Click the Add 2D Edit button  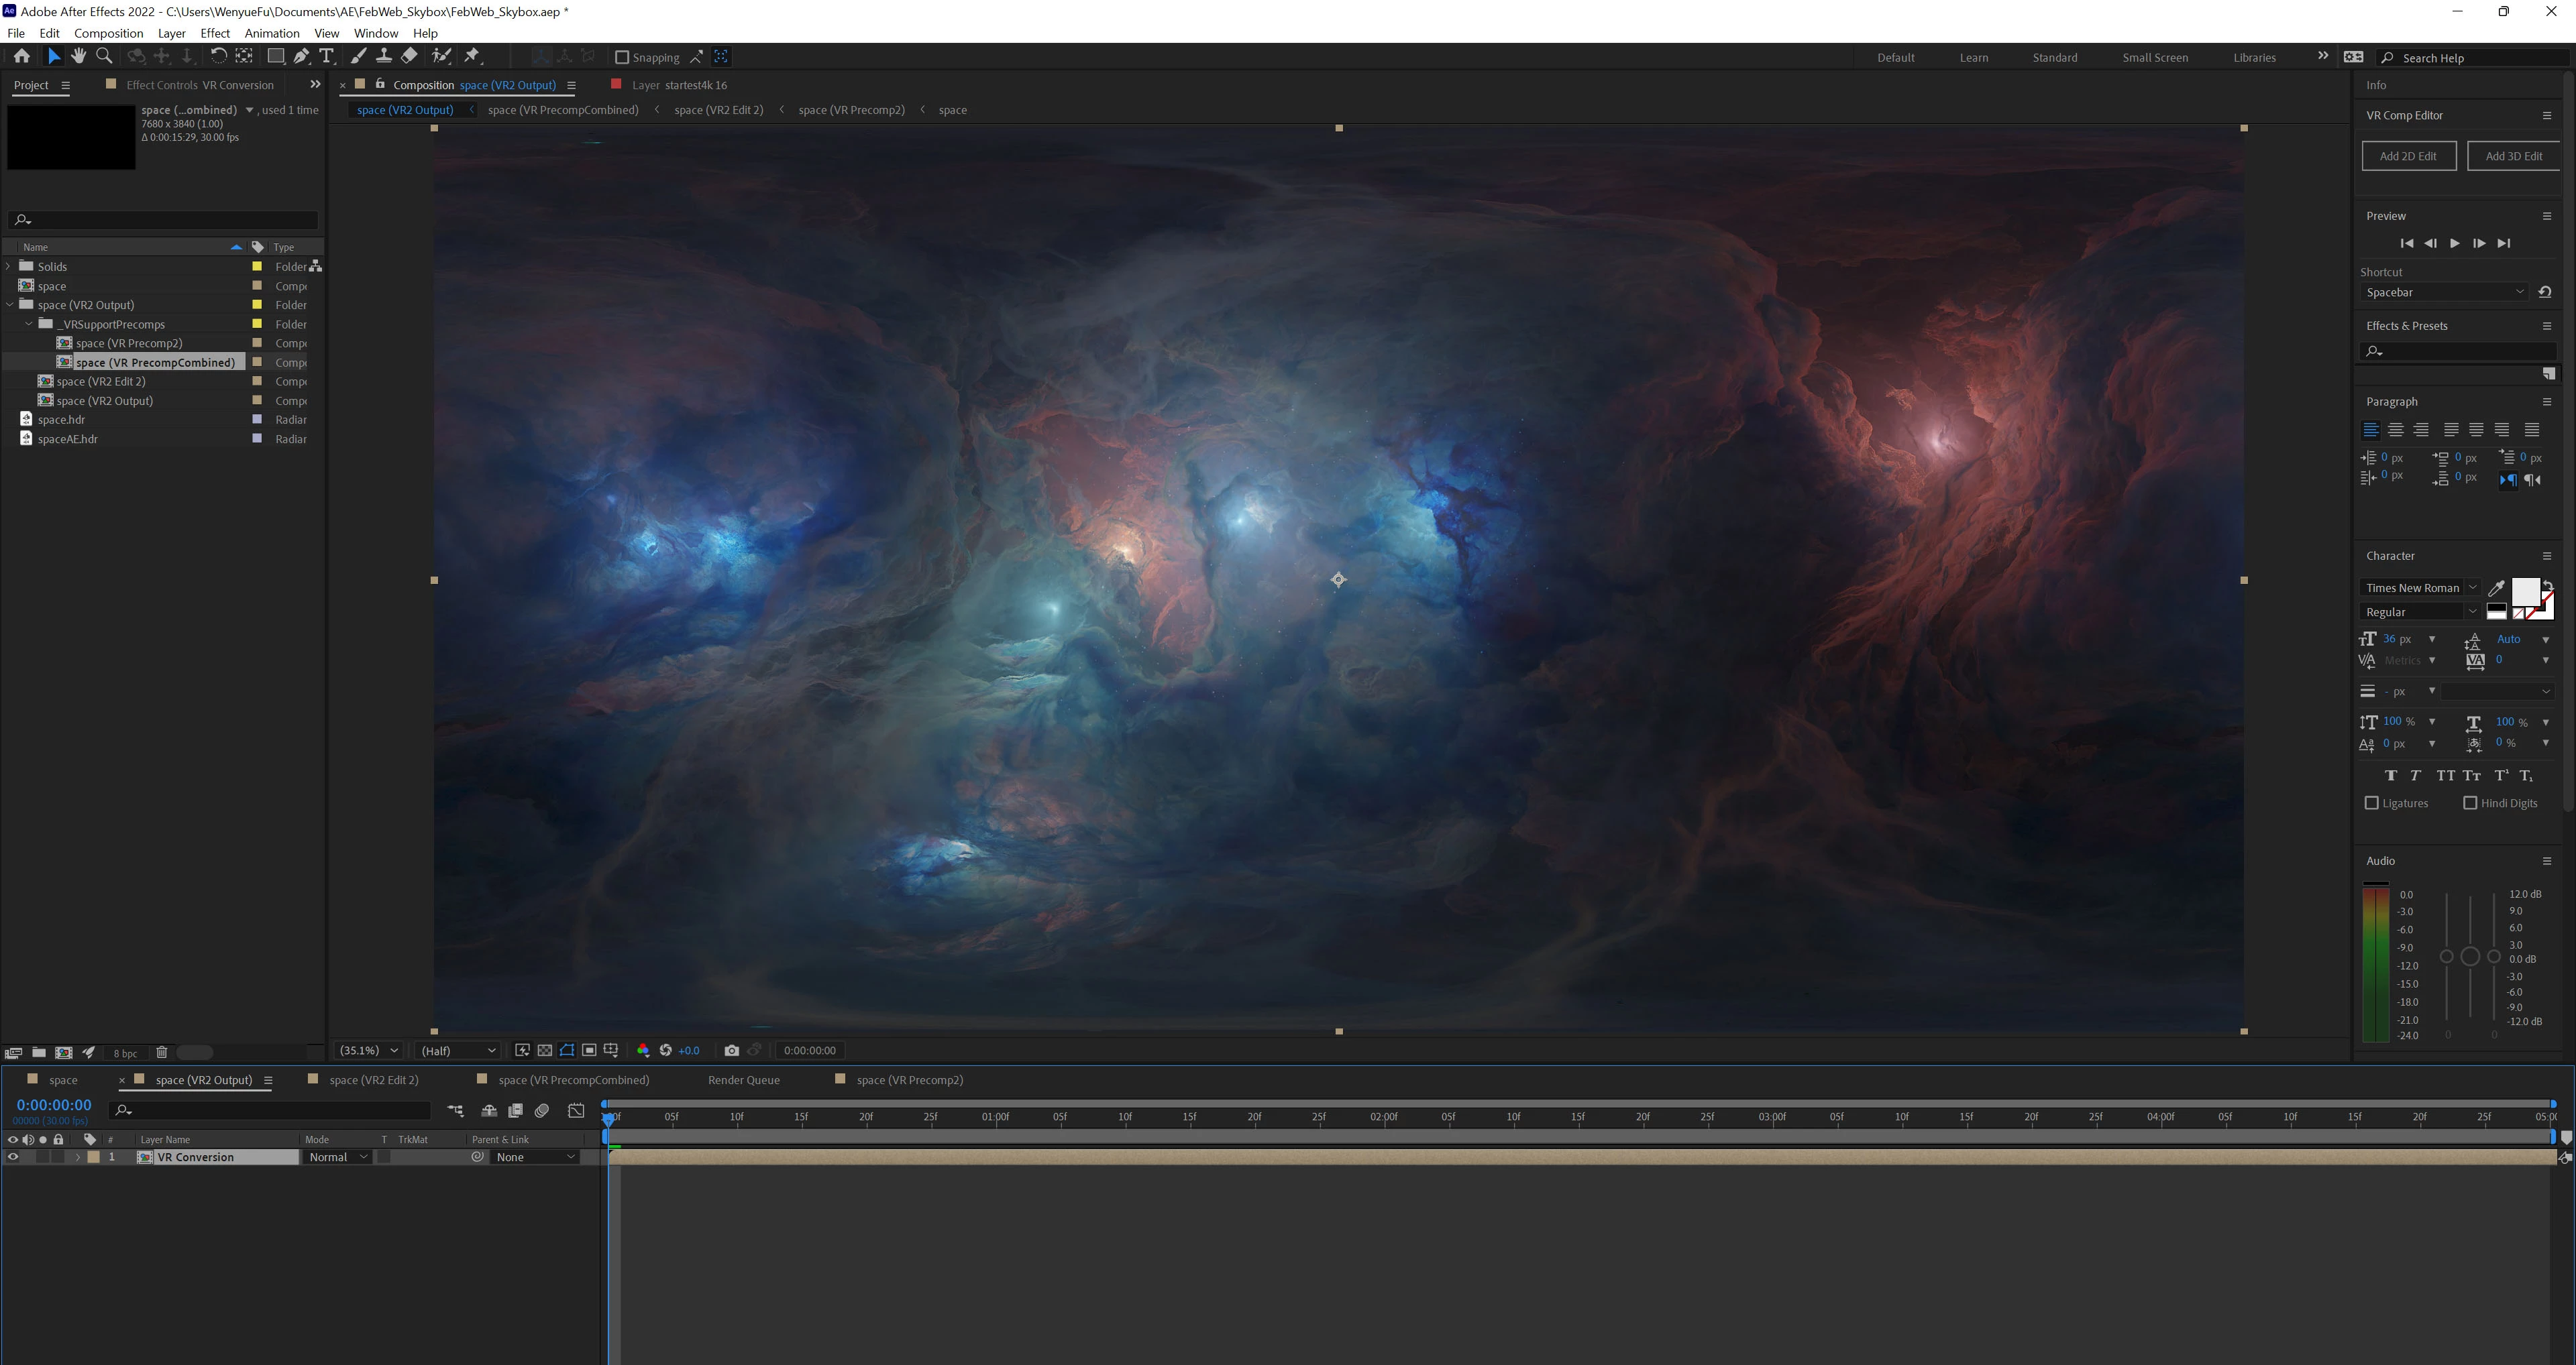coord(2408,156)
